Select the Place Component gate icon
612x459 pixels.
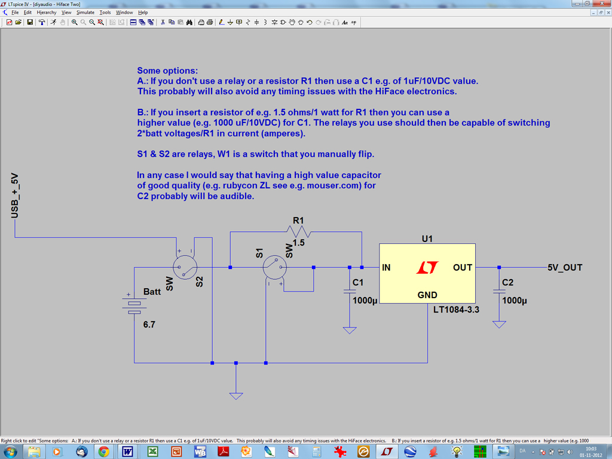pos(283,23)
